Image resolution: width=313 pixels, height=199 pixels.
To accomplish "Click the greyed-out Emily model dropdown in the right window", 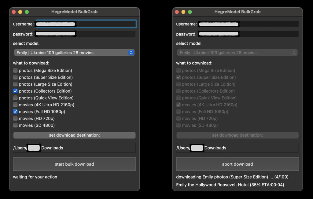I will [x=237, y=53].
